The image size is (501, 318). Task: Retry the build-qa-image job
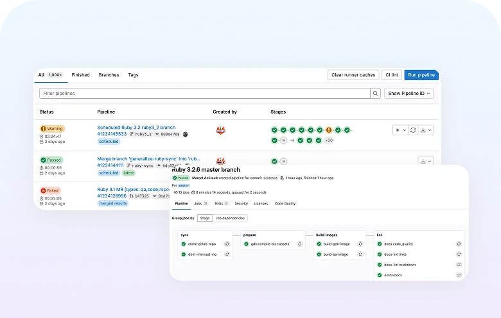tap(362, 254)
